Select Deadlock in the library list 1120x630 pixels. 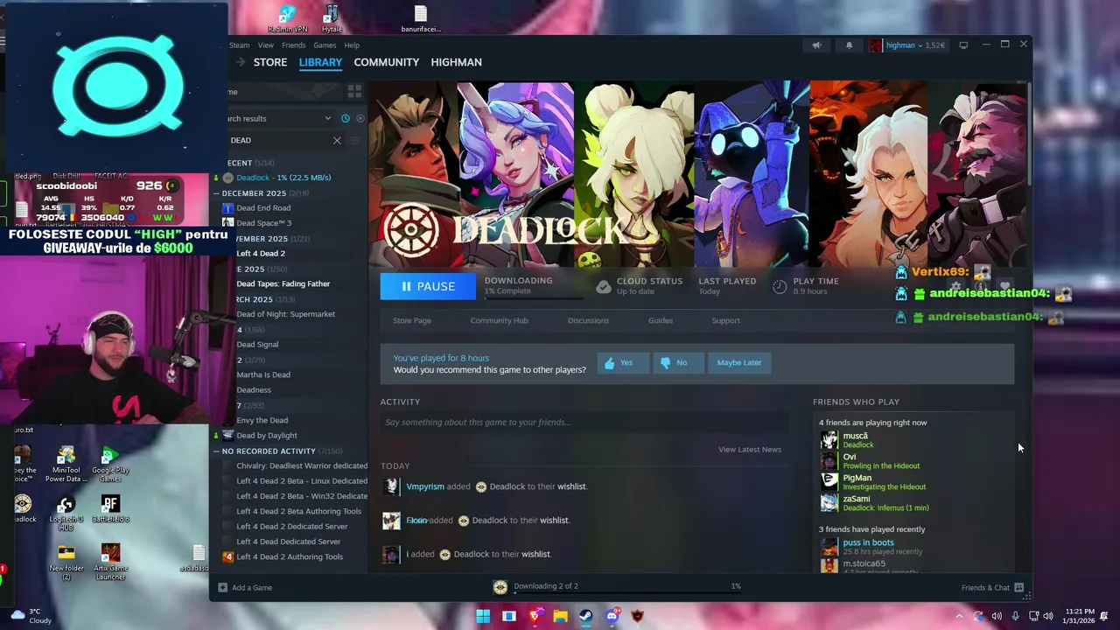pos(282,178)
